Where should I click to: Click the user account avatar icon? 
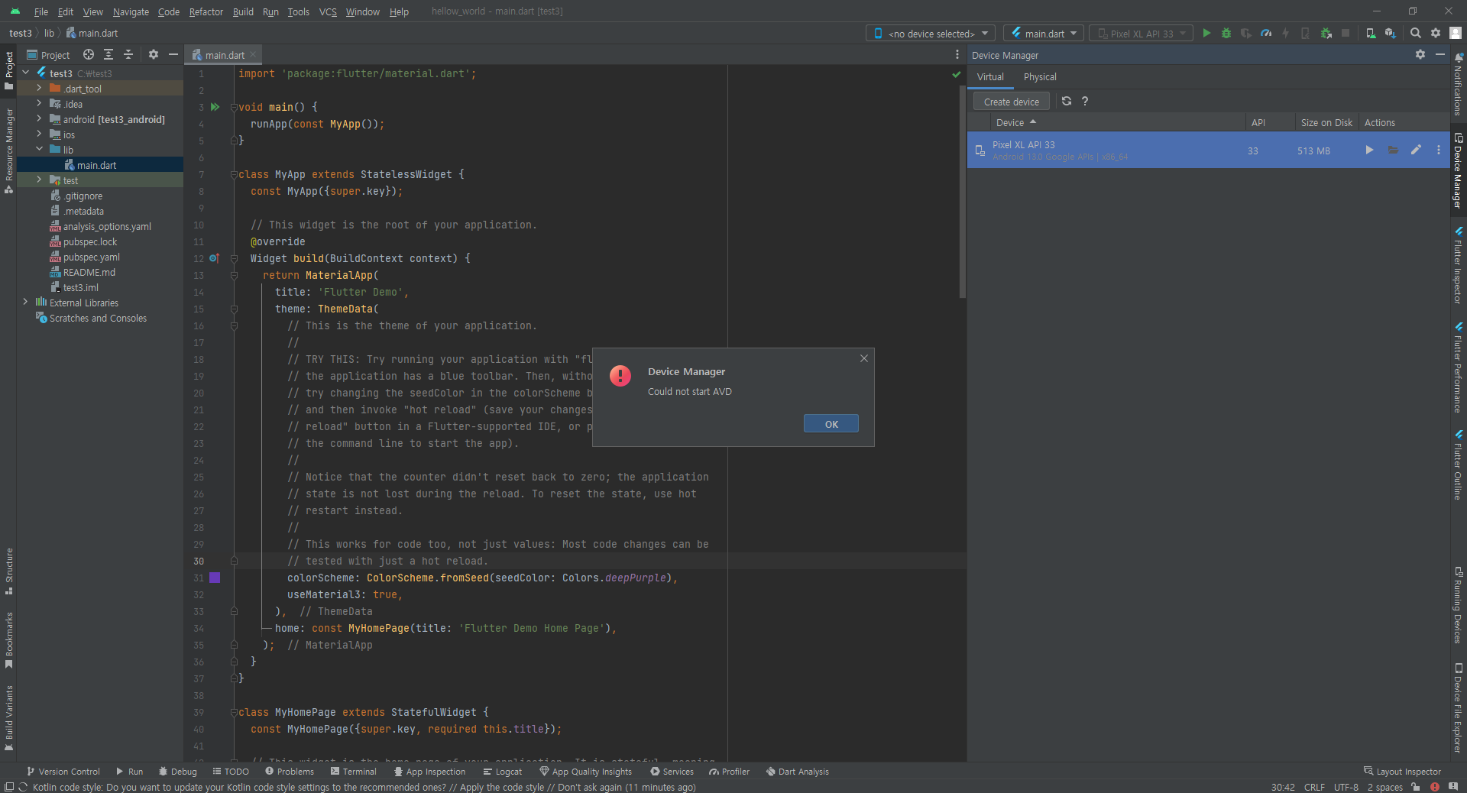1456,33
